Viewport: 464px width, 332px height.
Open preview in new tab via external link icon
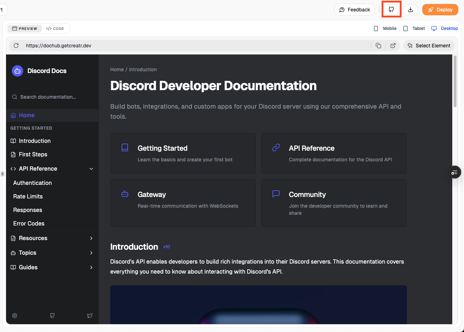tap(393, 46)
